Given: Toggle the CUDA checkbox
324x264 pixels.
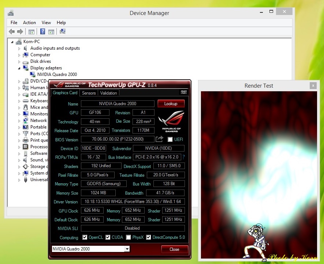Looking at the screenshot, I should 108,237.
